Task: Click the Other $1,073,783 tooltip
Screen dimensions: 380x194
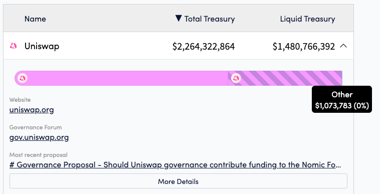Action: pyautogui.click(x=342, y=99)
